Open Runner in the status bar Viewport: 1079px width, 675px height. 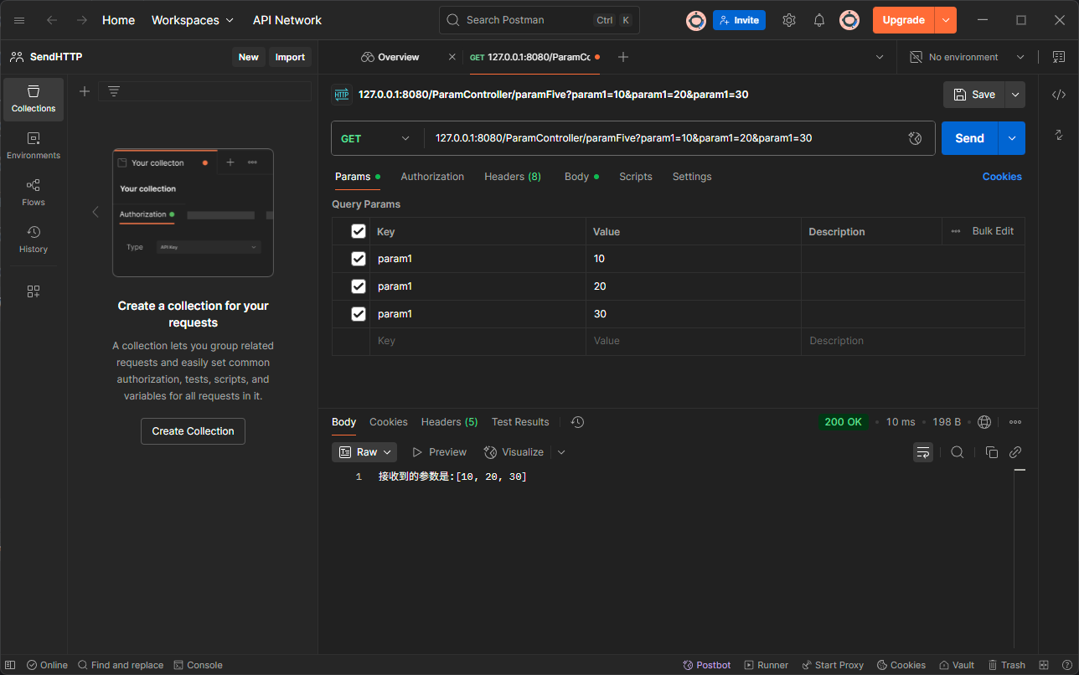[x=766, y=665]
